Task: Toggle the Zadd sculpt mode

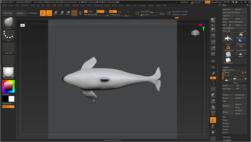Action: click(113, 12)
